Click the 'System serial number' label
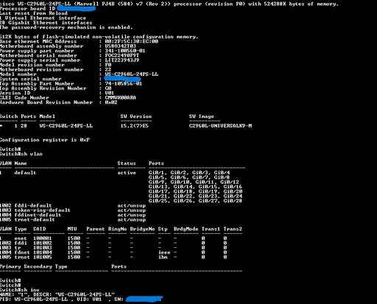The width and height of the screenshot is (377, 304). click(30, 79)
